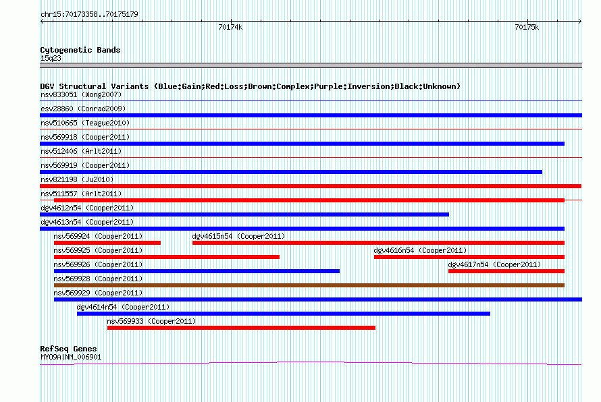This screenshot has width=601, height=402.
Task: Click the DGV Structural Variants track heading
Action: click(x=250, y=86)
